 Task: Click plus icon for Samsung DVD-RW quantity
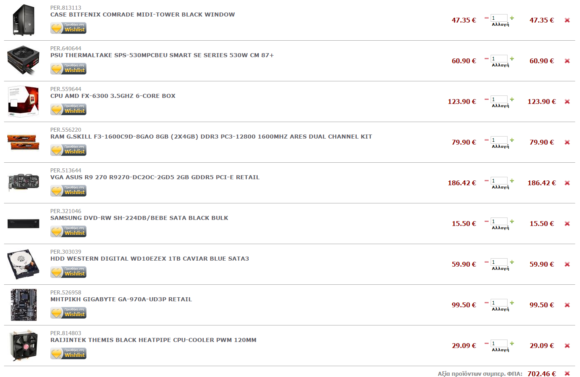tap(512, 221)
